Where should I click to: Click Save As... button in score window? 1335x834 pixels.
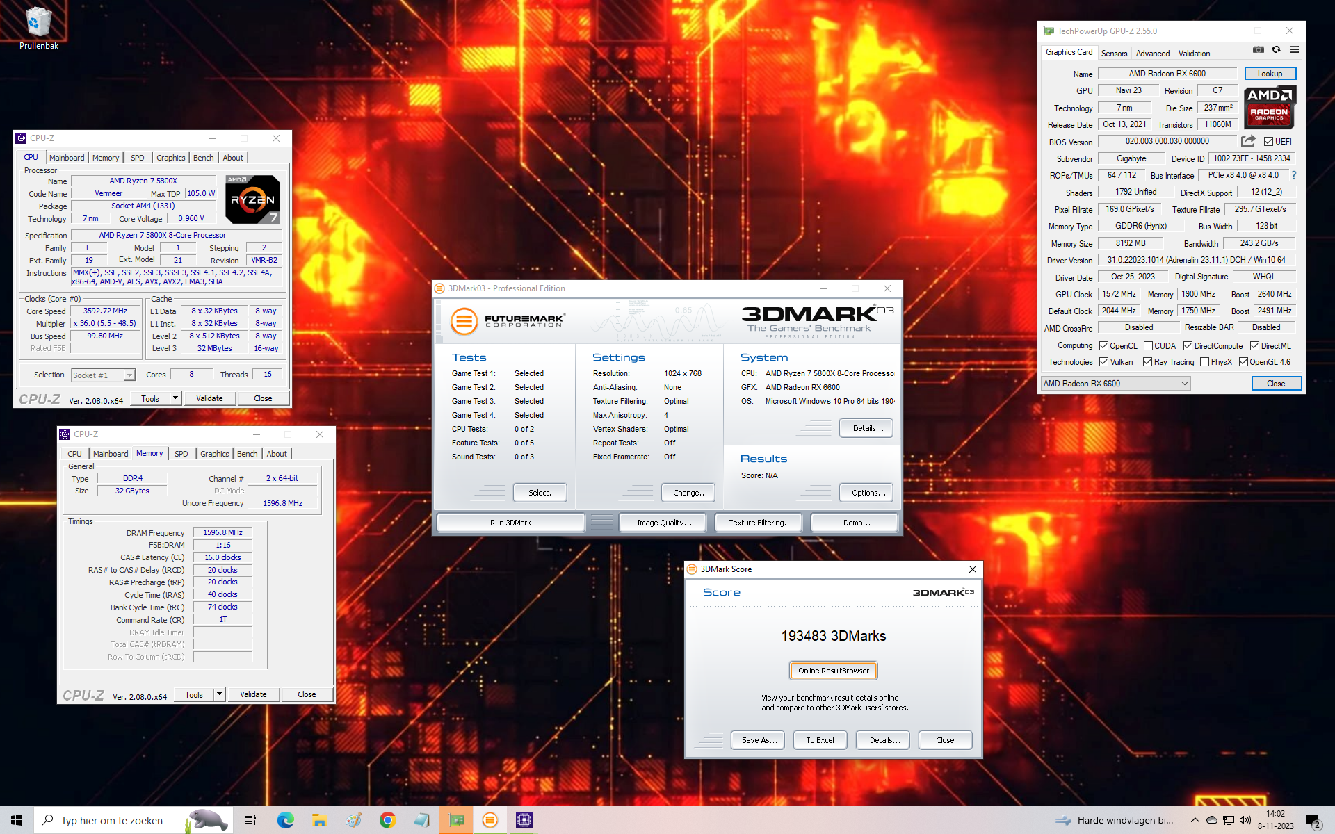[758, 740]
